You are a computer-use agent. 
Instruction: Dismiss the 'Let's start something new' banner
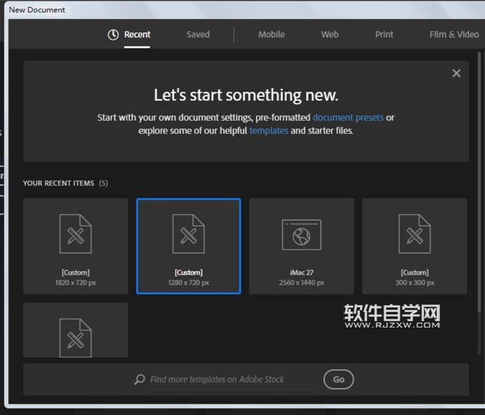click(x=457, y=74)
